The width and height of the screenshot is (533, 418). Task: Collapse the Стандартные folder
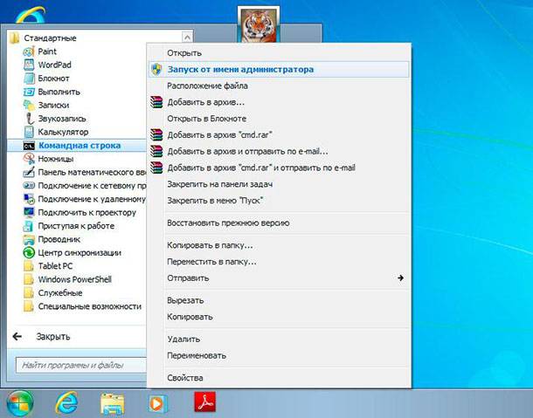point(43,38)
